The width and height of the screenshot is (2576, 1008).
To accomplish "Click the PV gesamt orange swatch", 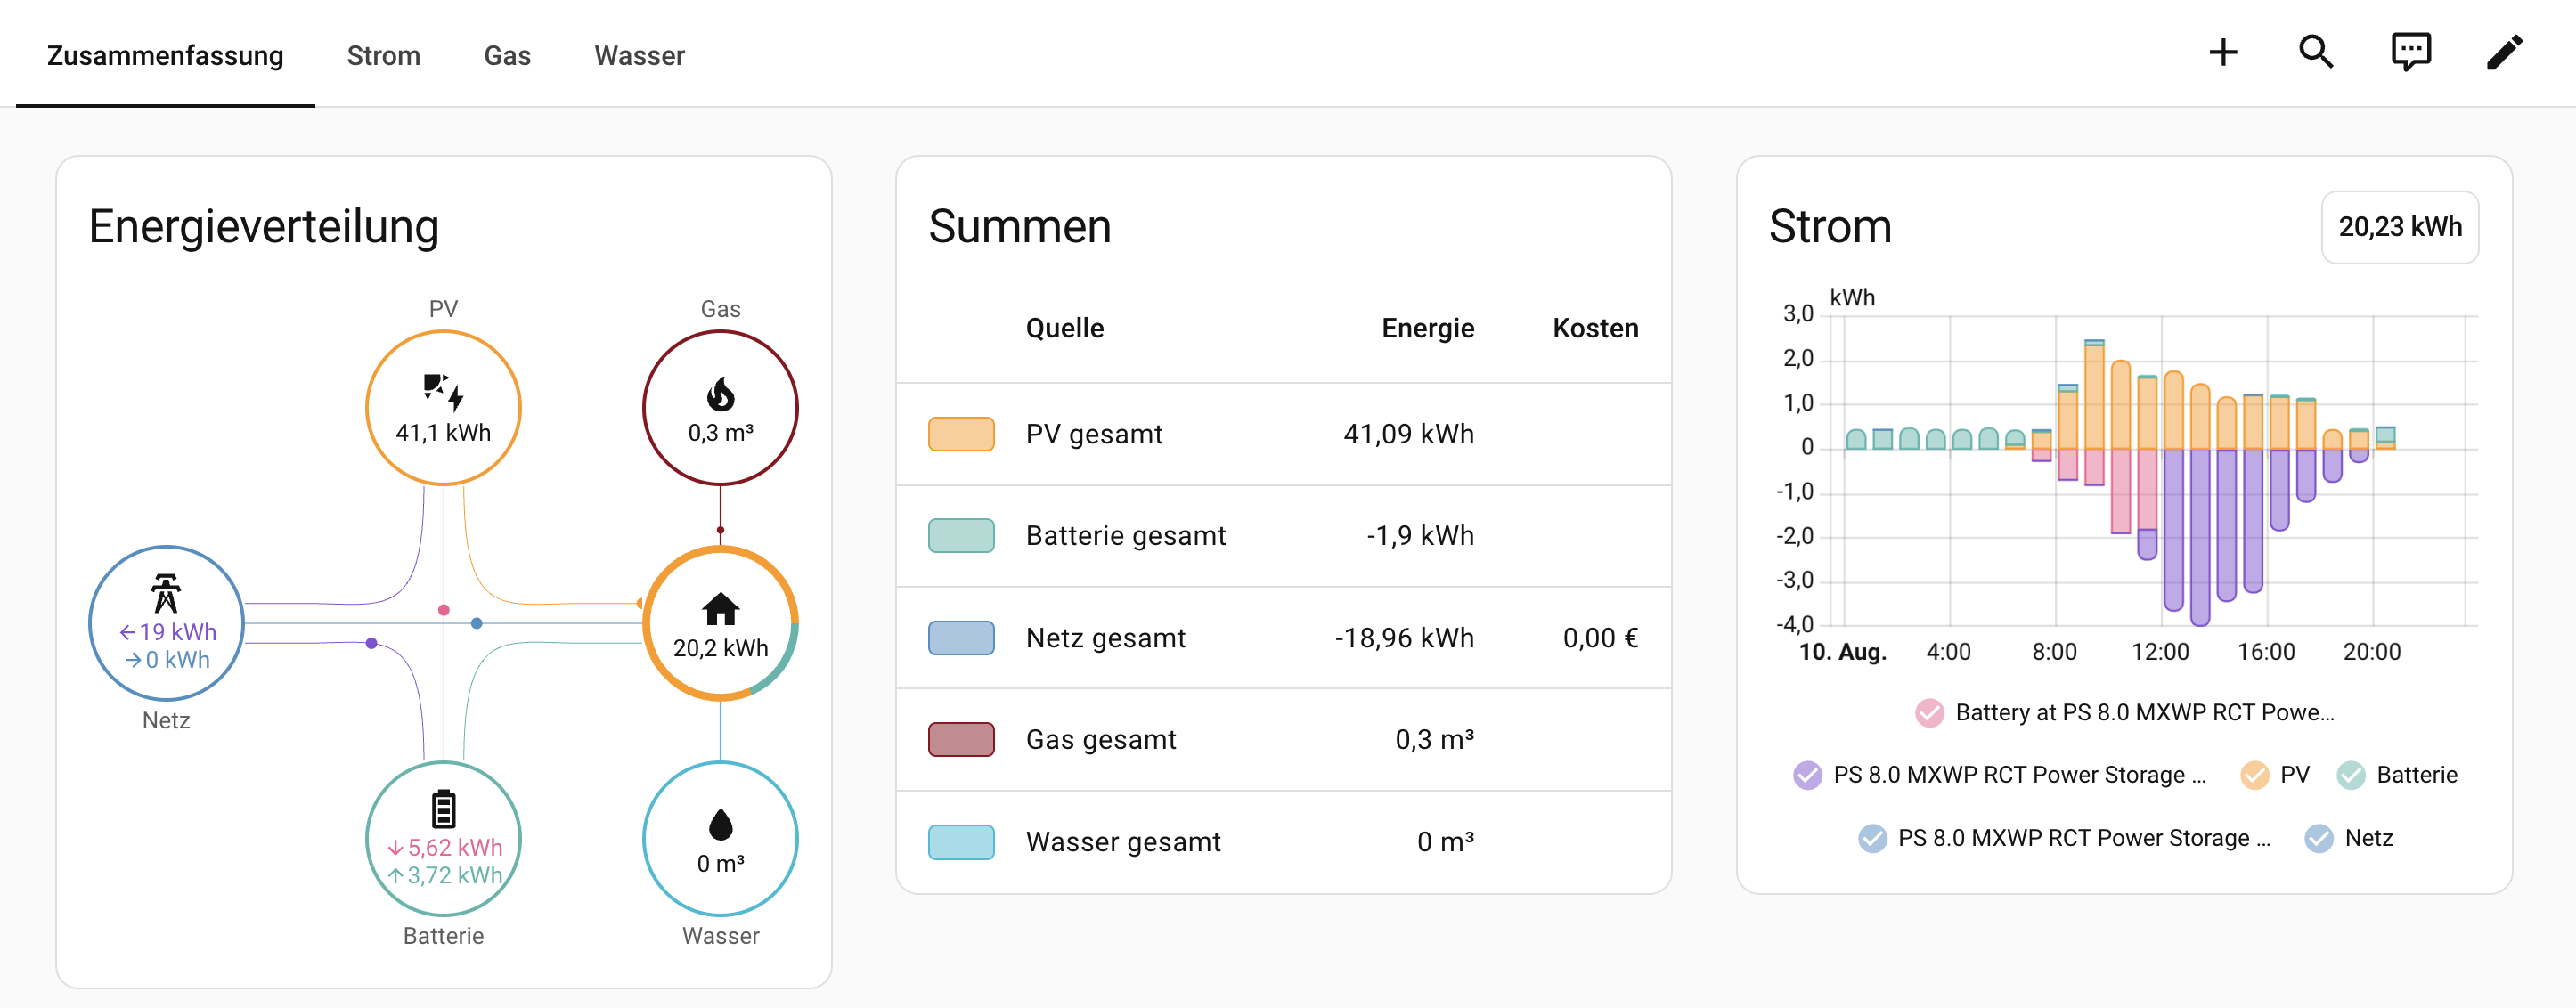I will [x=960, y=434].
